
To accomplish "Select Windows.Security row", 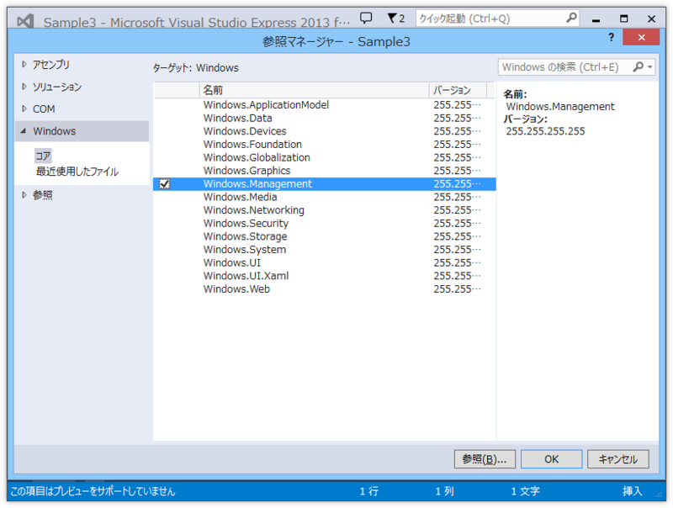I will point(324,224).
